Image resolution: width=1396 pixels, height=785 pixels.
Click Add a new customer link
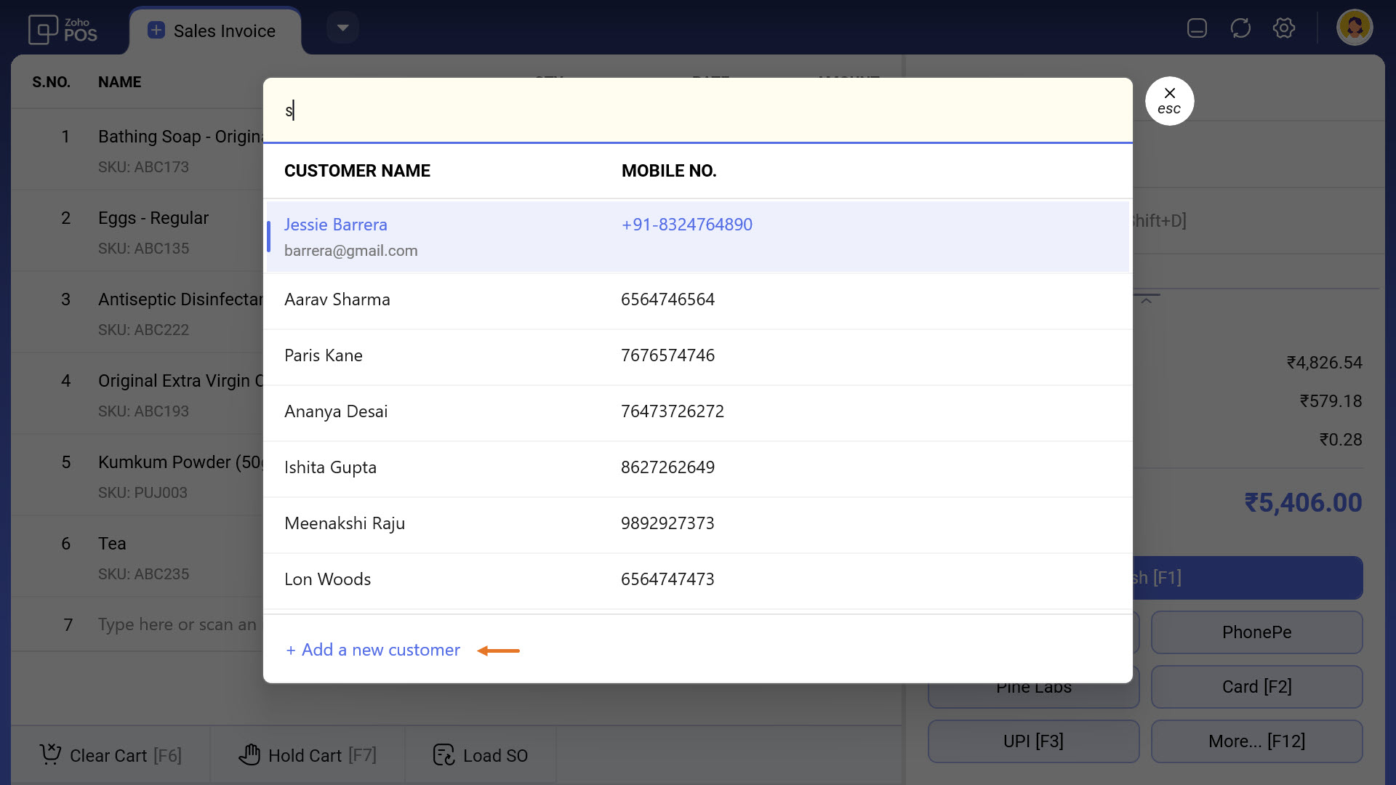click(373, 651)
